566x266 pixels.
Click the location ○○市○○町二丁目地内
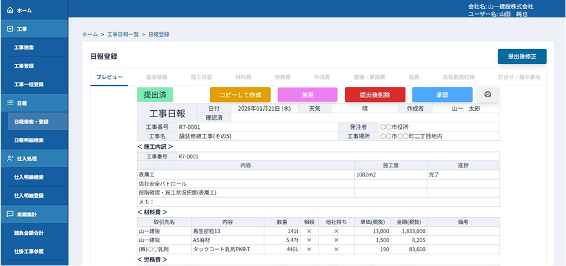[x=411, y=137]
